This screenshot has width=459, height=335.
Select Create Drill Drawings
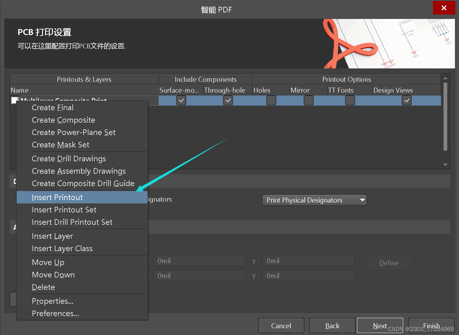[x=82, y=159]
